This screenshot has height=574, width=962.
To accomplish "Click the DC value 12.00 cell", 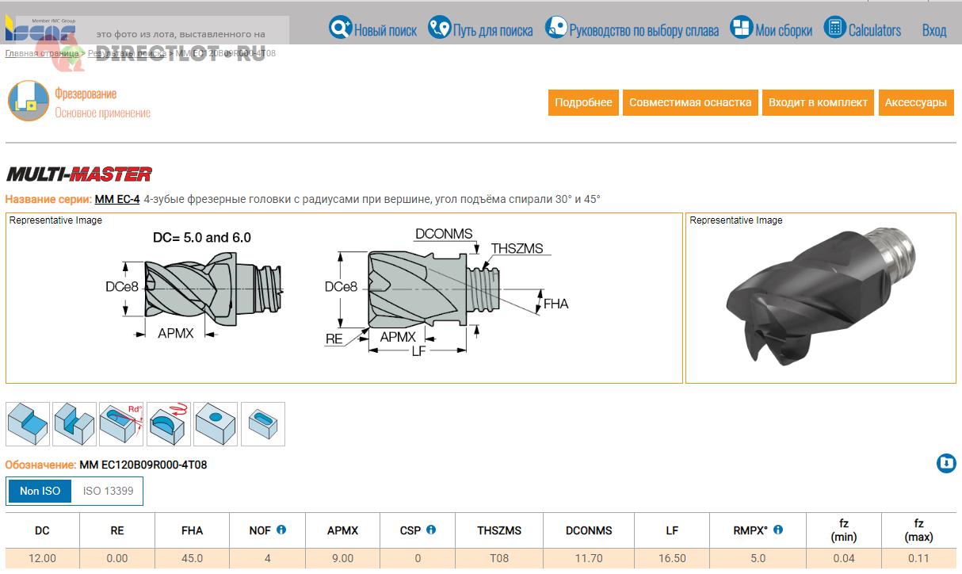I will [42, 558].
